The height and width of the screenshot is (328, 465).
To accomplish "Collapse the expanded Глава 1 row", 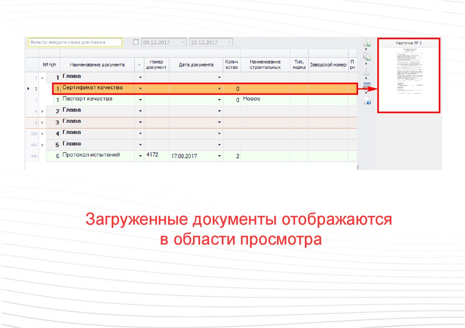I will (43, 78).
